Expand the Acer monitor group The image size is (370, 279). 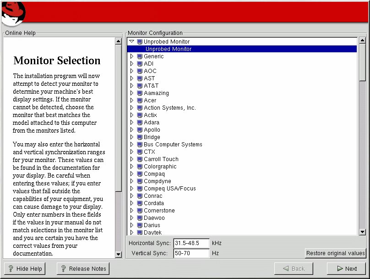point(132,100)
